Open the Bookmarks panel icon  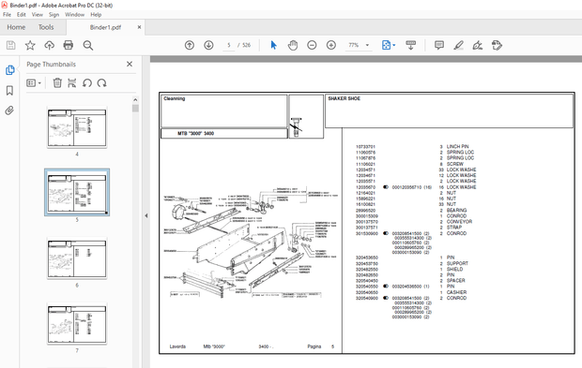pyautogui.click(x=9, y=90)
